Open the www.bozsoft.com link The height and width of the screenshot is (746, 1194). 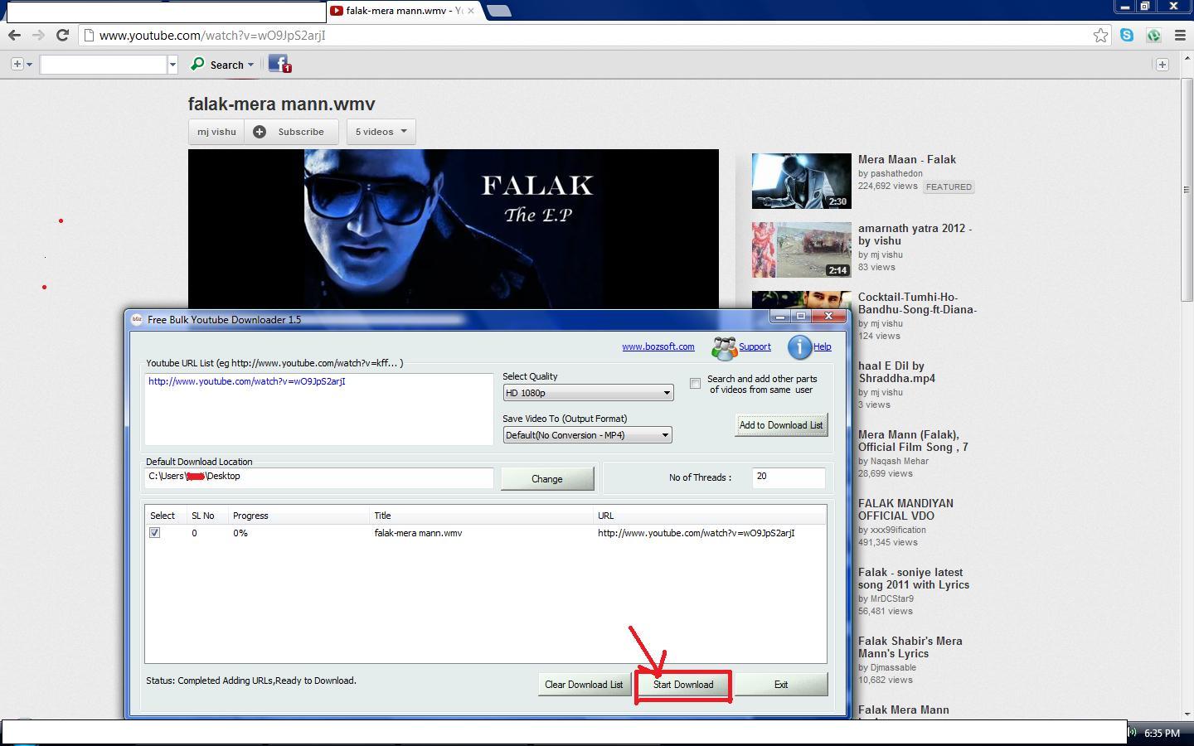(658, 346)
